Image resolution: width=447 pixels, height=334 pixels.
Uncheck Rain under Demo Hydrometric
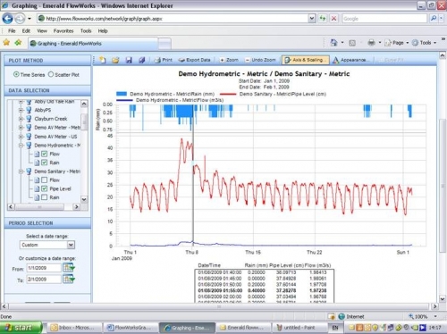(45, 163)
